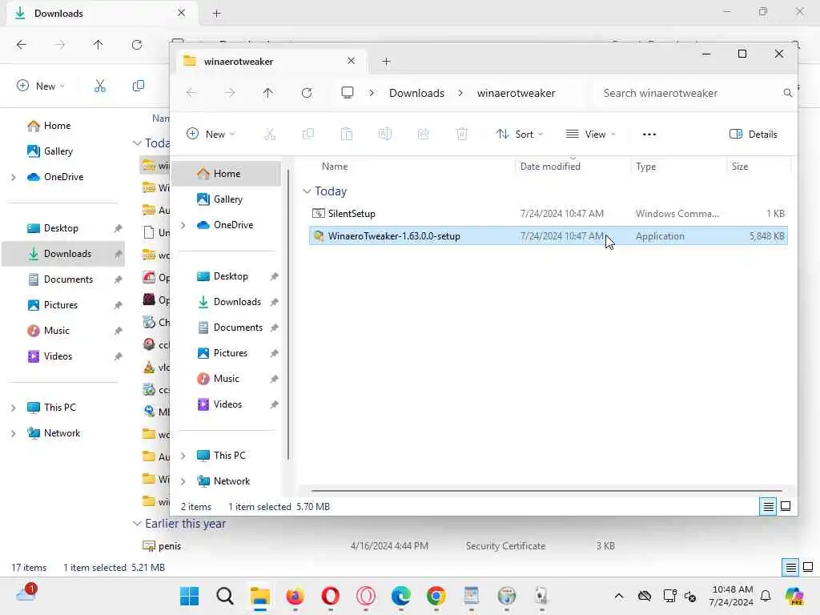820x615 pixels.
Task: Click the Delete trash icon in winaerotweaker toolbar
Action: click(x=462, y=135)
